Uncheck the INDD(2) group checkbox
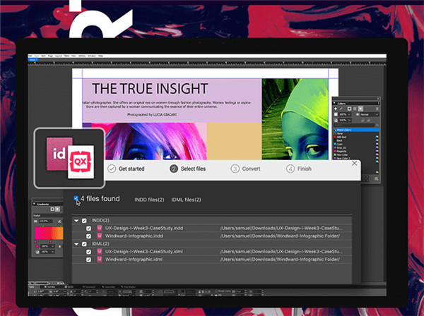424x316 pixels. tap(84, 221)
